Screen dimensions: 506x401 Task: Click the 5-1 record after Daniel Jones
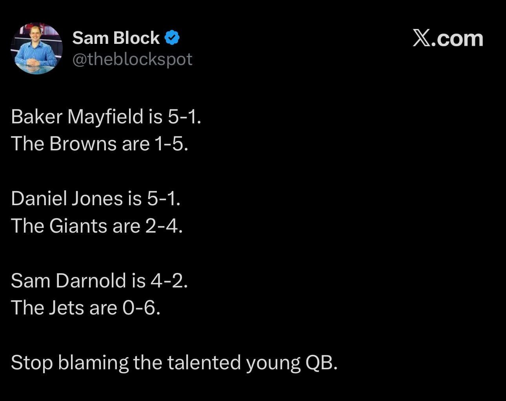161,199
